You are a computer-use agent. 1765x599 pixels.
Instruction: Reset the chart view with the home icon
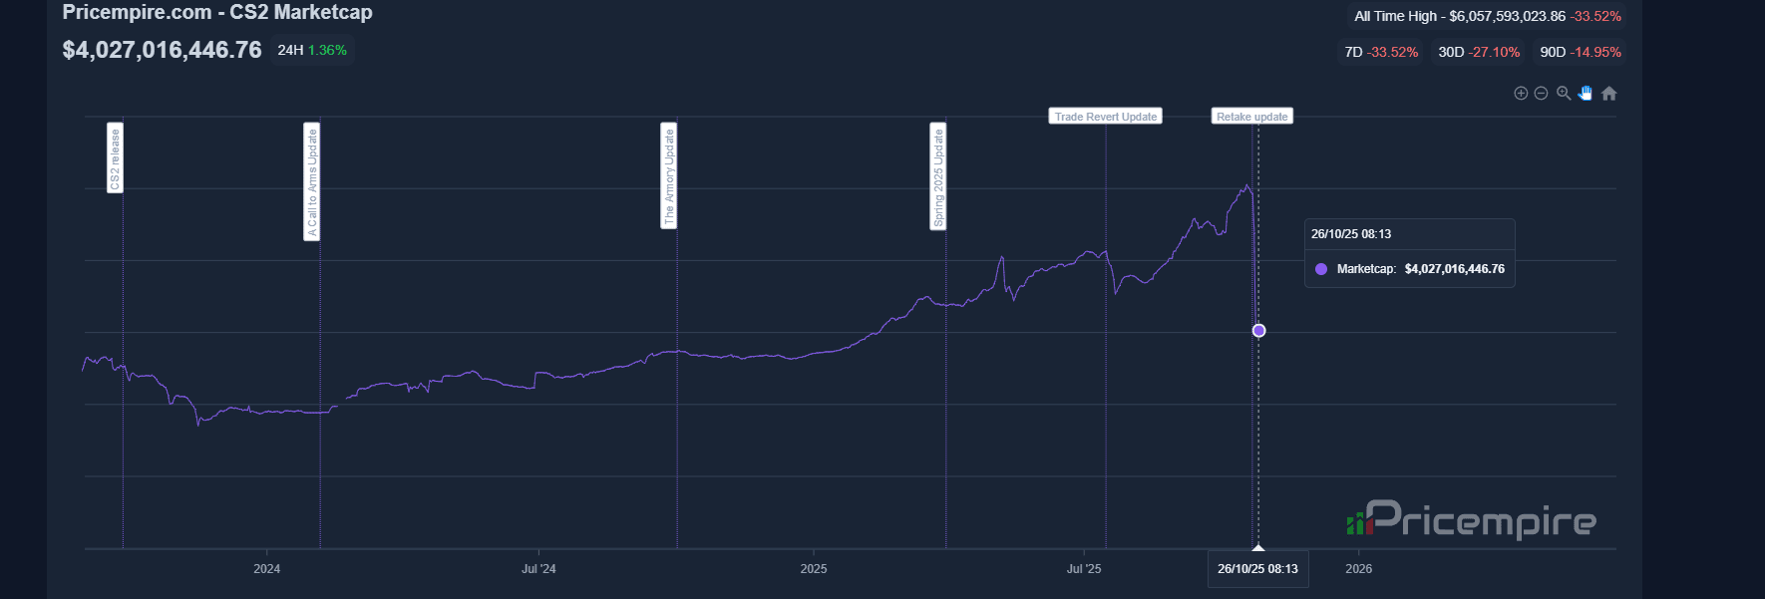pos(1609,93)
